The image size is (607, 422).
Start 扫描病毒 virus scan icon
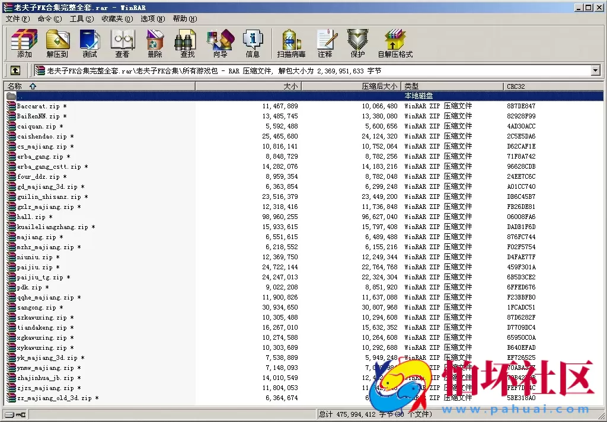pos(290,43)
